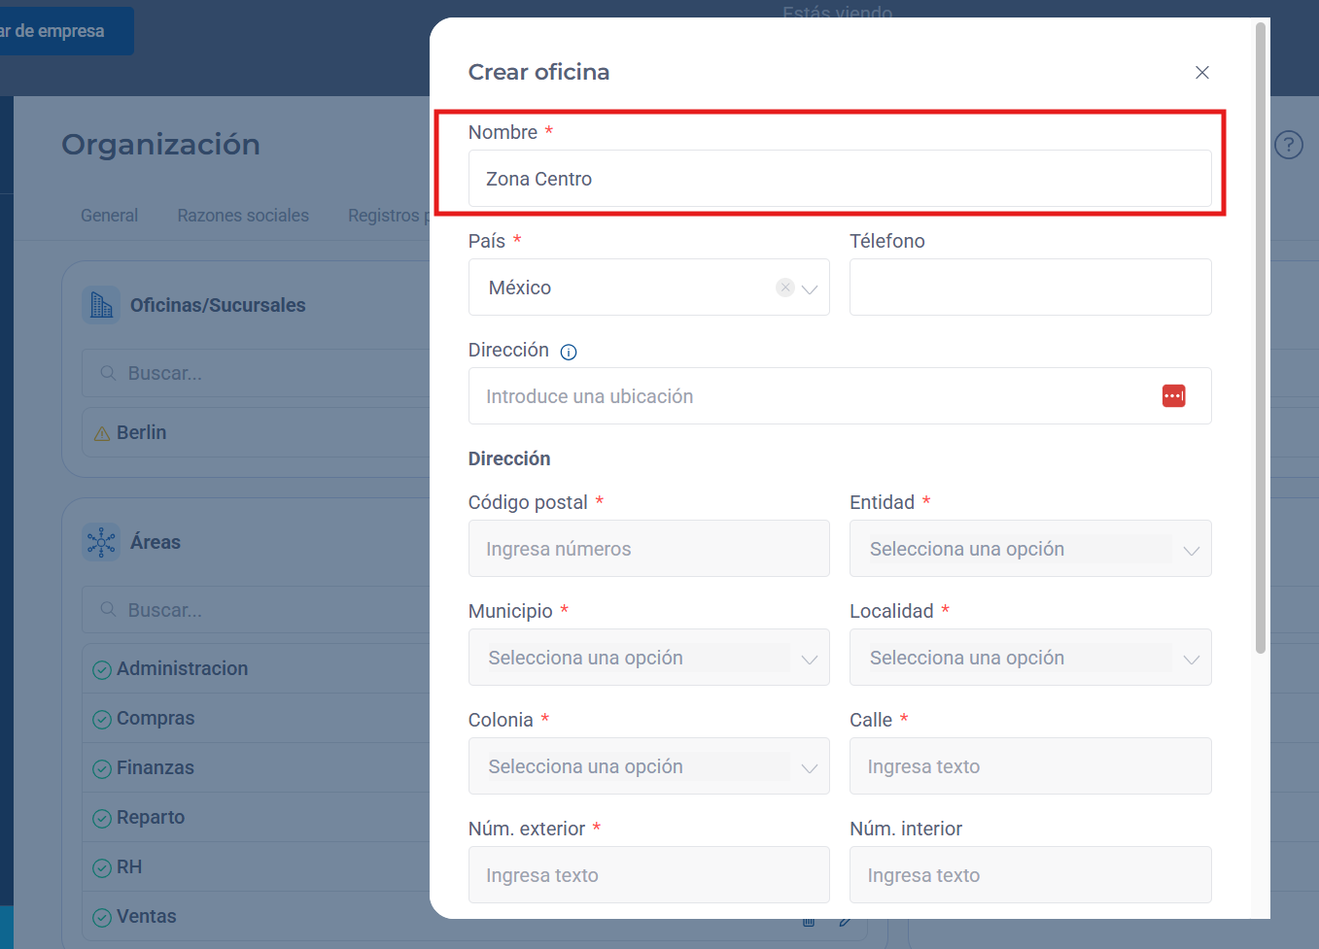Viewport: 1319px width, 949px height.
Task: Click the check icon beside Compras
Action: (x=102, y=719)
